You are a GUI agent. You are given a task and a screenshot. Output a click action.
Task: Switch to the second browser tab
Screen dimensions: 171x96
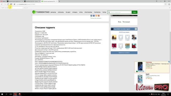point(15,1)
